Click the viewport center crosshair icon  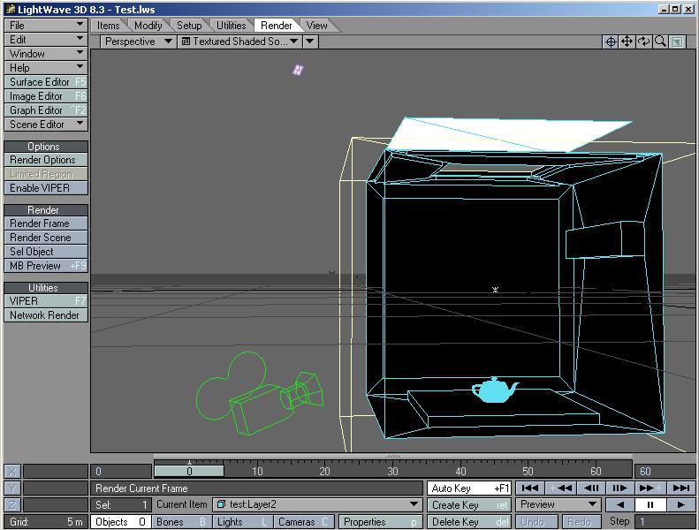pyautogui.click(x=611, y=42)
